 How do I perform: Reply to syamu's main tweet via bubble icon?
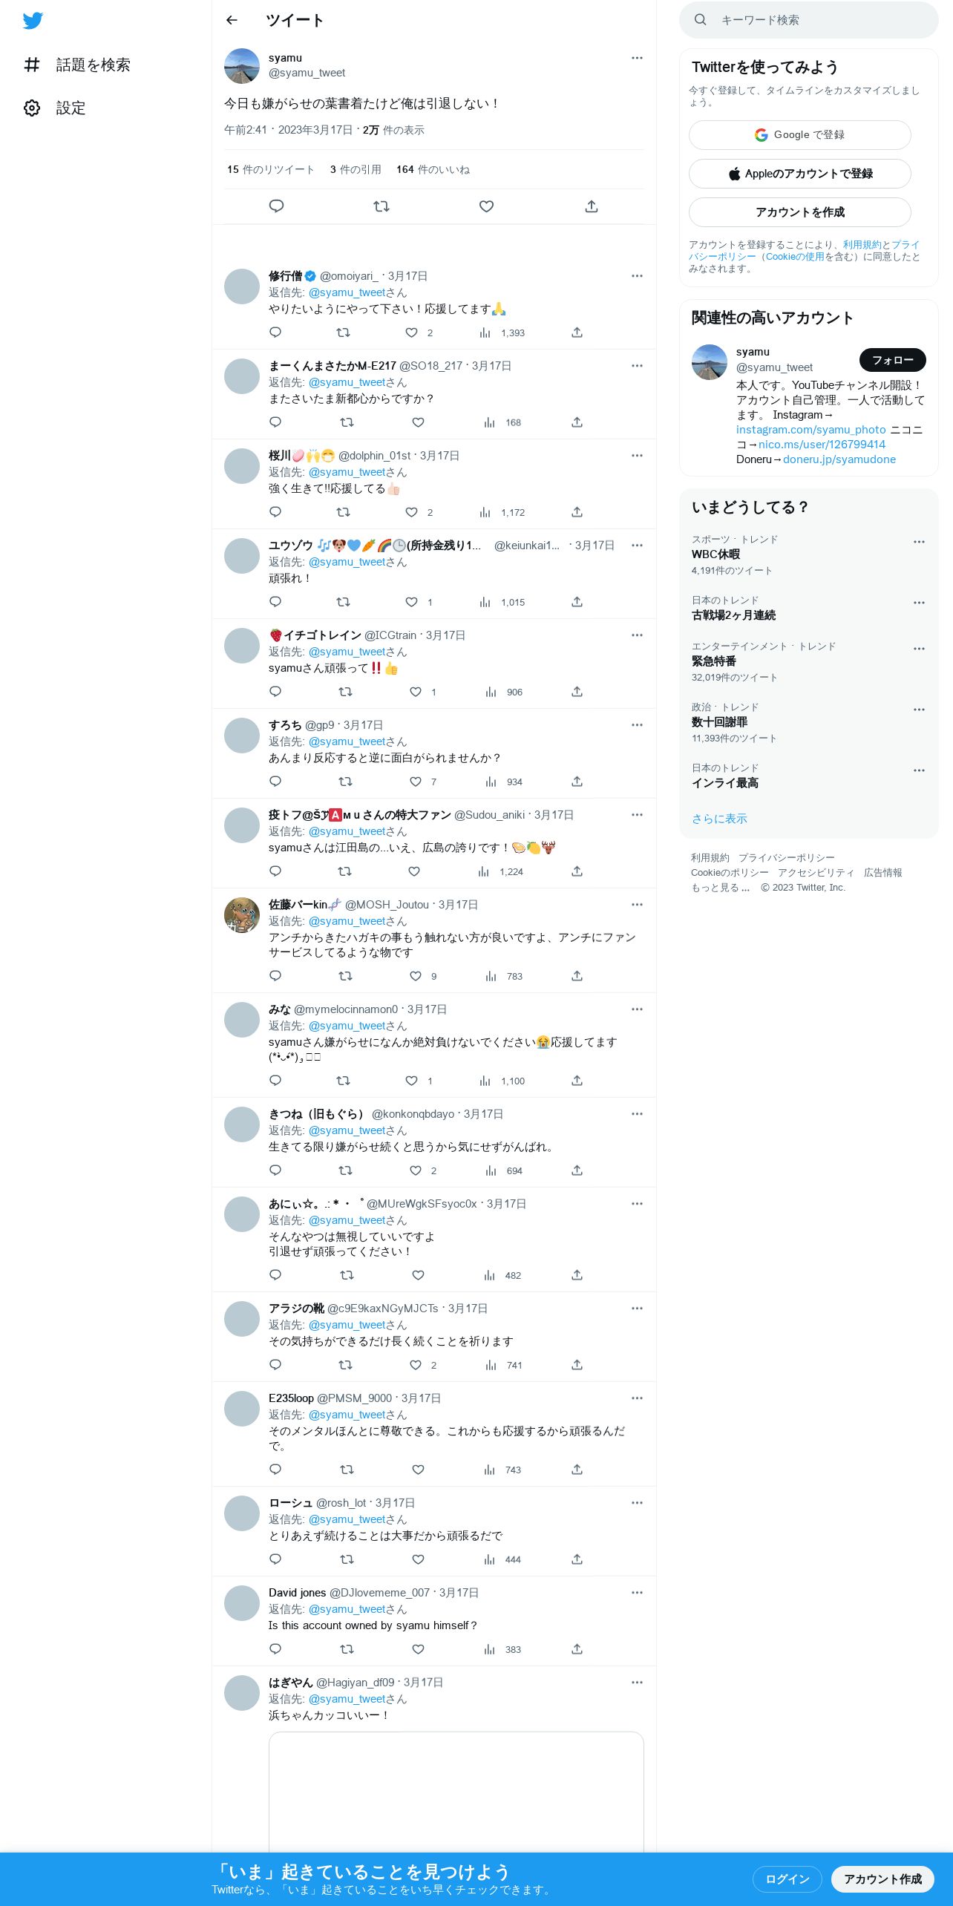[276, 206]
